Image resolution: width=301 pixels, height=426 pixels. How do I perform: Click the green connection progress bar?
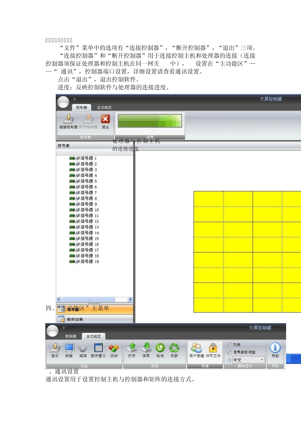point(150,121)
